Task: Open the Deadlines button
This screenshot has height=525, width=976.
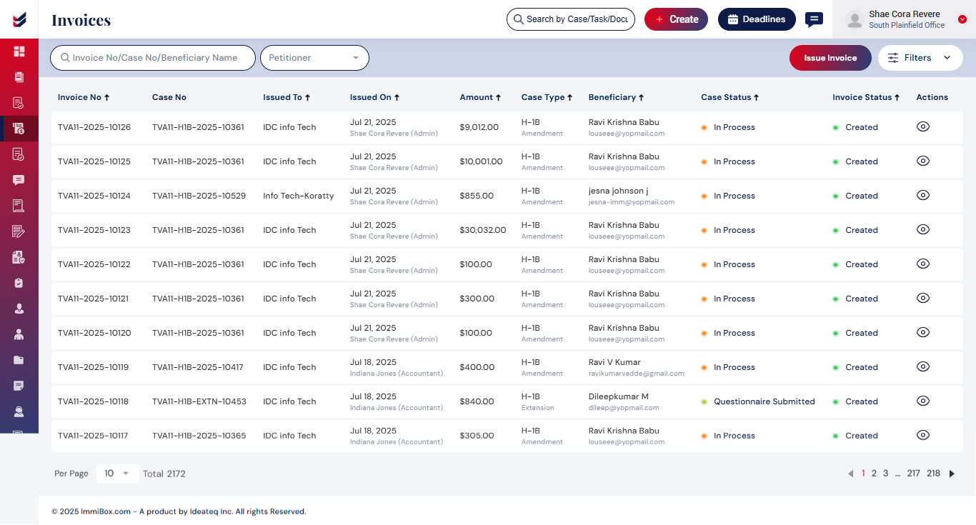Action: coord(756,19)
